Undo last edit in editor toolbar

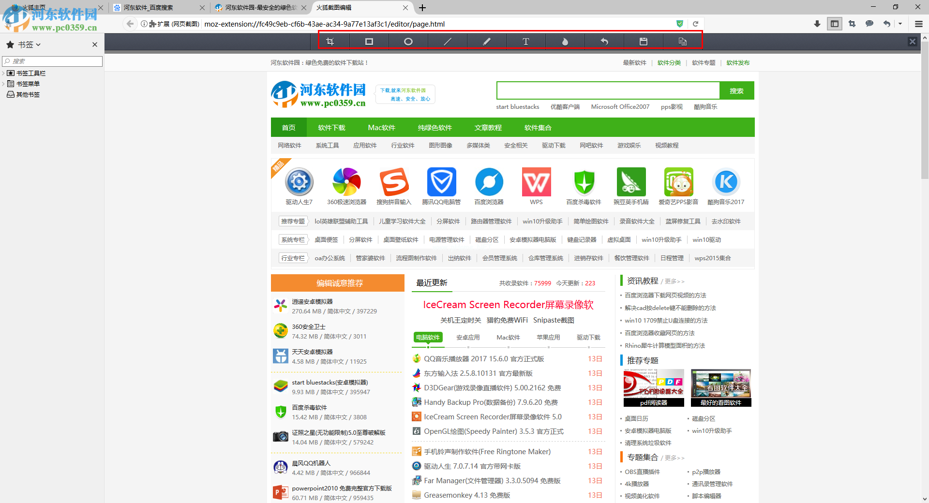(604, 42)
